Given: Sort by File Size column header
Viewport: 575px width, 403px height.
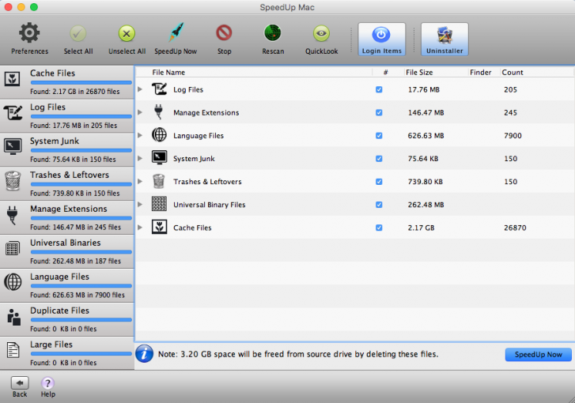Looking at the screenshot, I should tap(419, 73).
